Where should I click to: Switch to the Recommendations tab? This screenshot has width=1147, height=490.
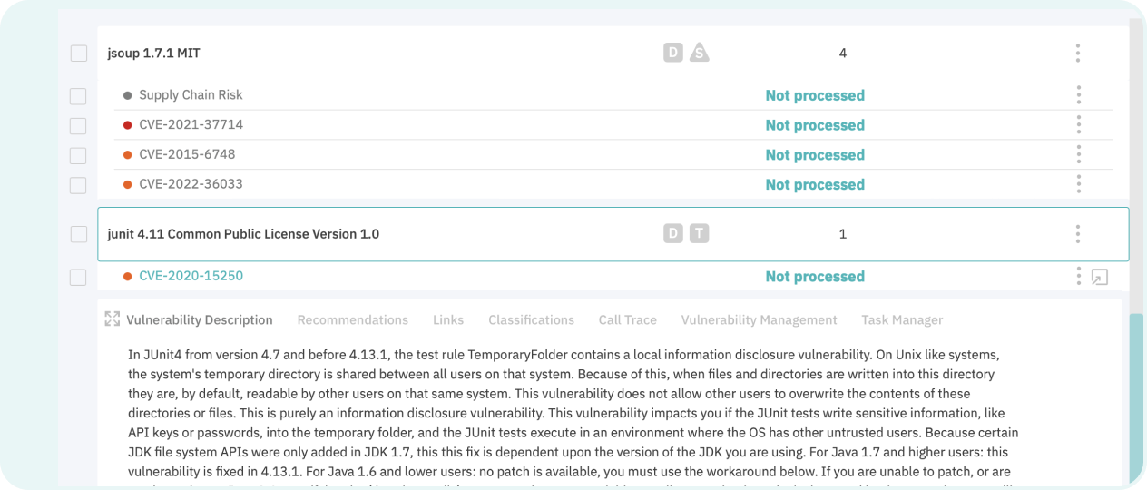(x=353, y=319)
